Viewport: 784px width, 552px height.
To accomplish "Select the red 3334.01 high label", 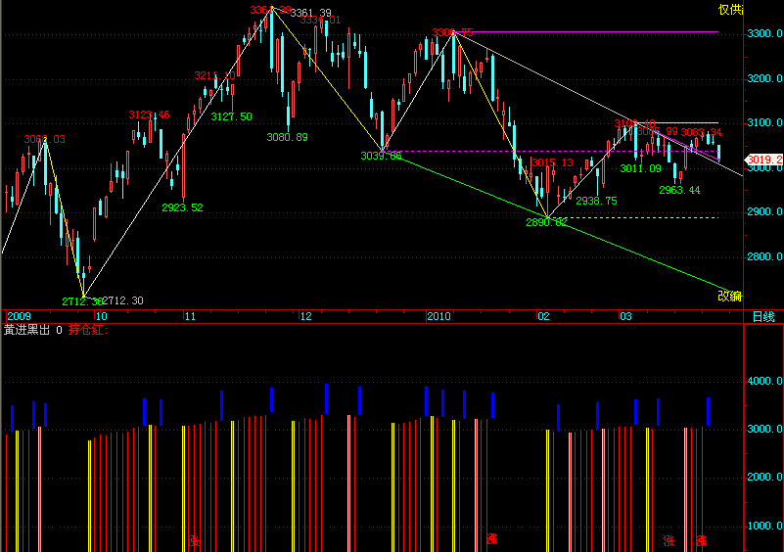I will coord(320,20).
